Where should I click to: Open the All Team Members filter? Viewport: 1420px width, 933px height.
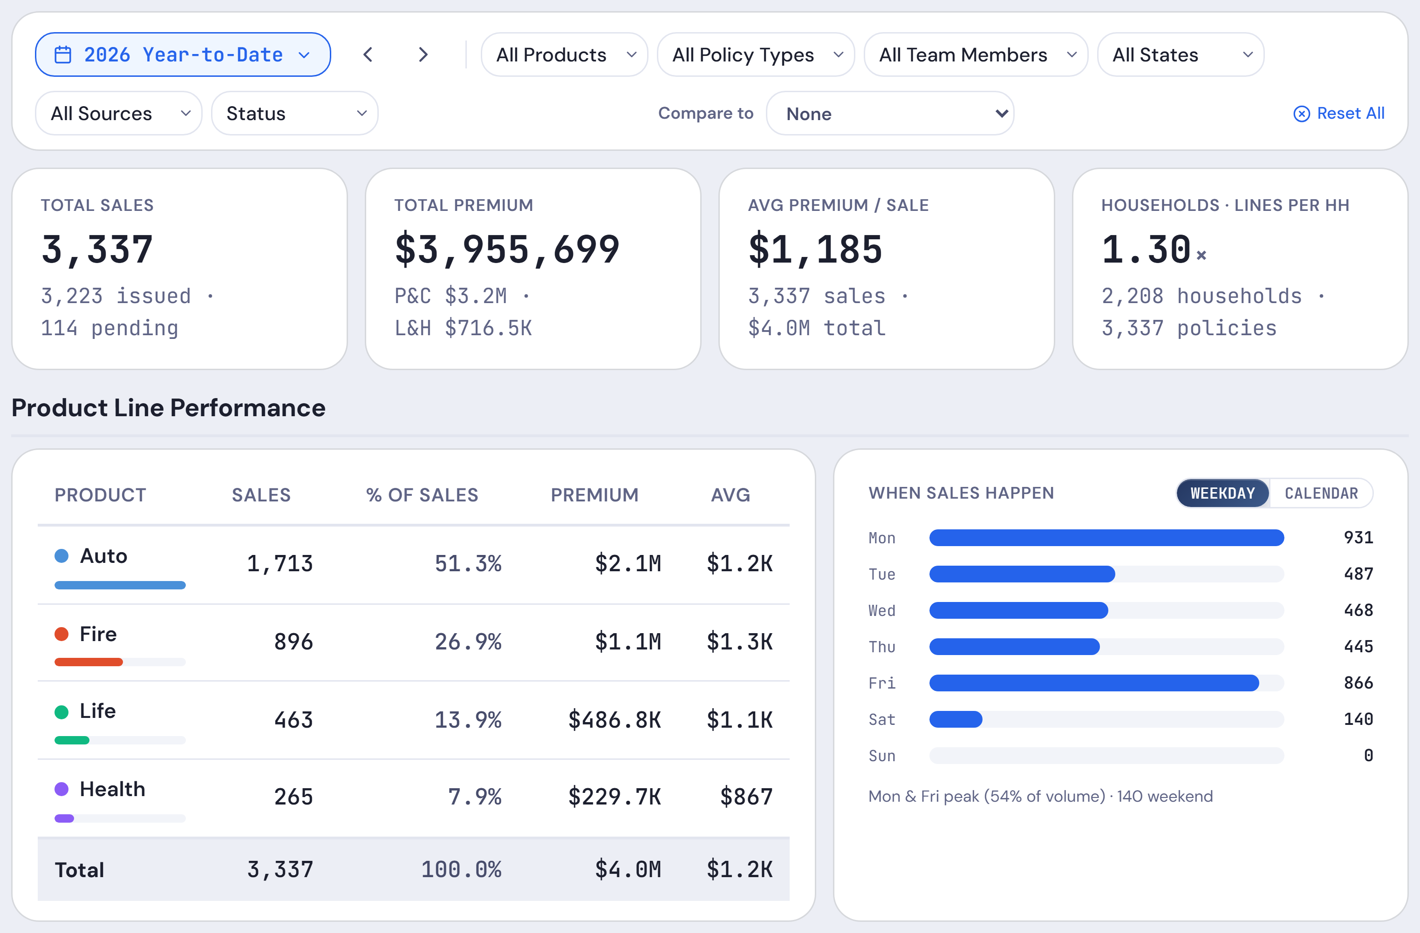[976, 55]
